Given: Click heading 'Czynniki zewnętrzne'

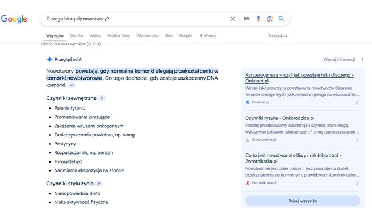Looking at the screenshot, I should pos(71,98).
